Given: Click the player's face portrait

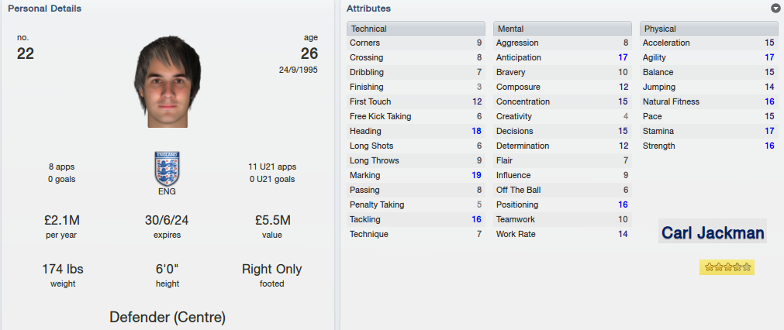Looking at the screenshot, I should (168, 81).
